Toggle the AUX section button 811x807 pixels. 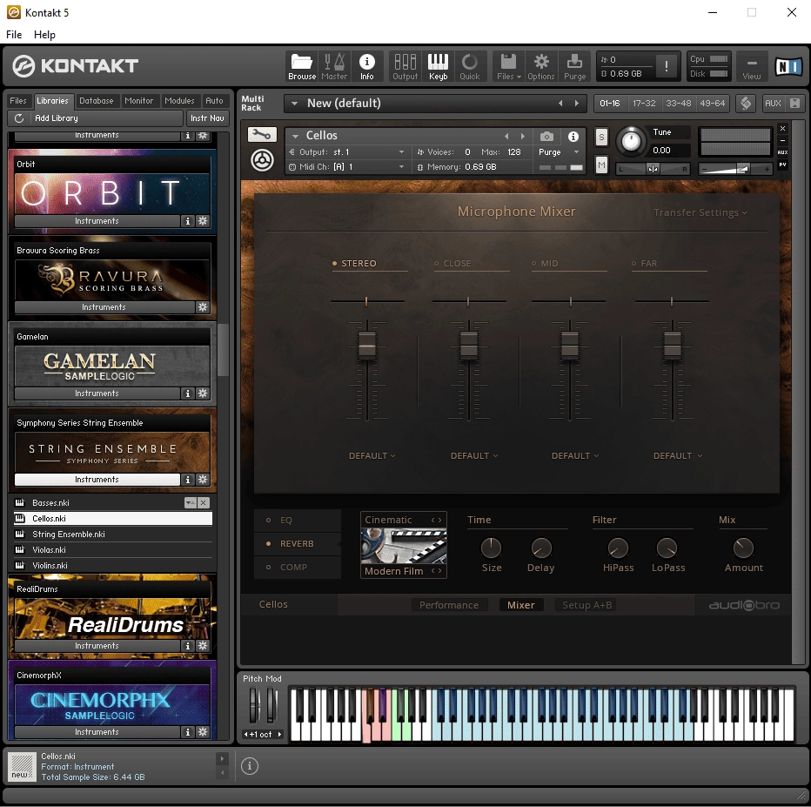click(773, 104)
